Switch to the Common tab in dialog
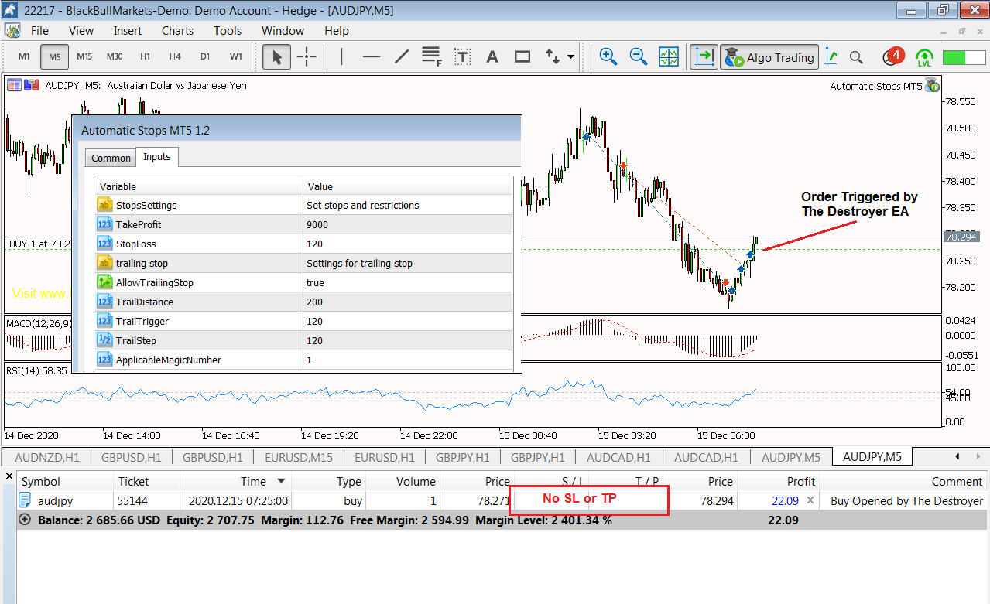 coord(111,158)
